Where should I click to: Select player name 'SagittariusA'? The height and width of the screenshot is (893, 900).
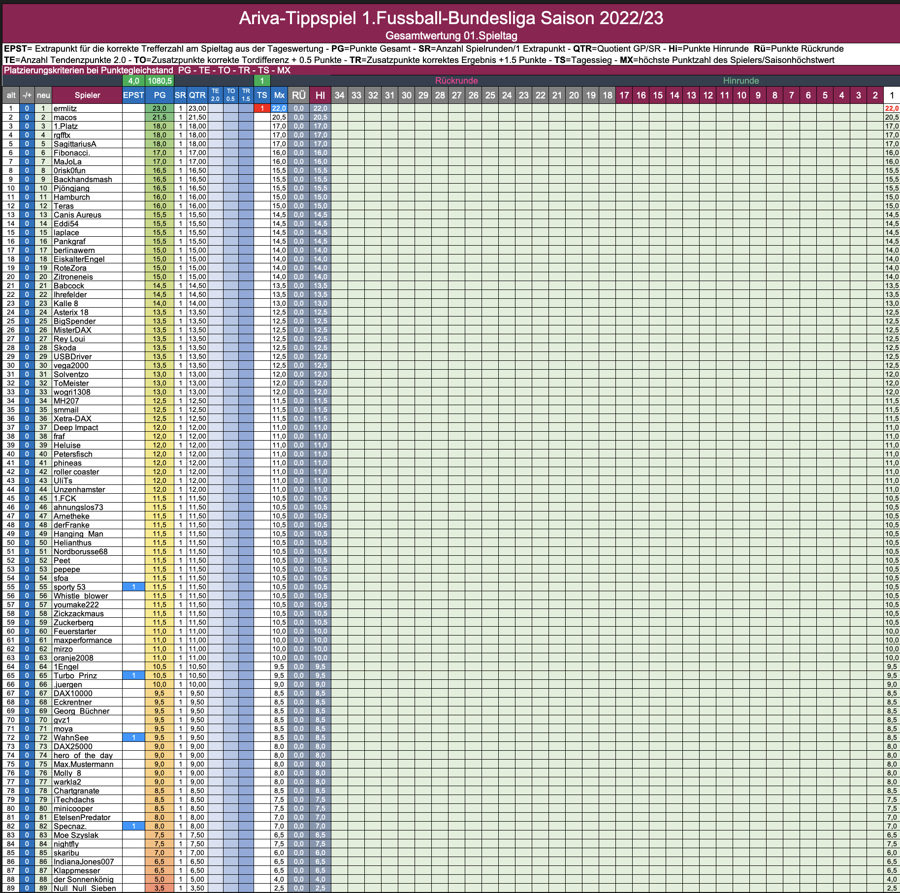pyautogui.click(x=75, y=144)
